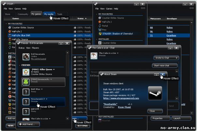Open Players menu in Friends window
The height and width of the screenshot is (131, 197).
coord(35,48)
